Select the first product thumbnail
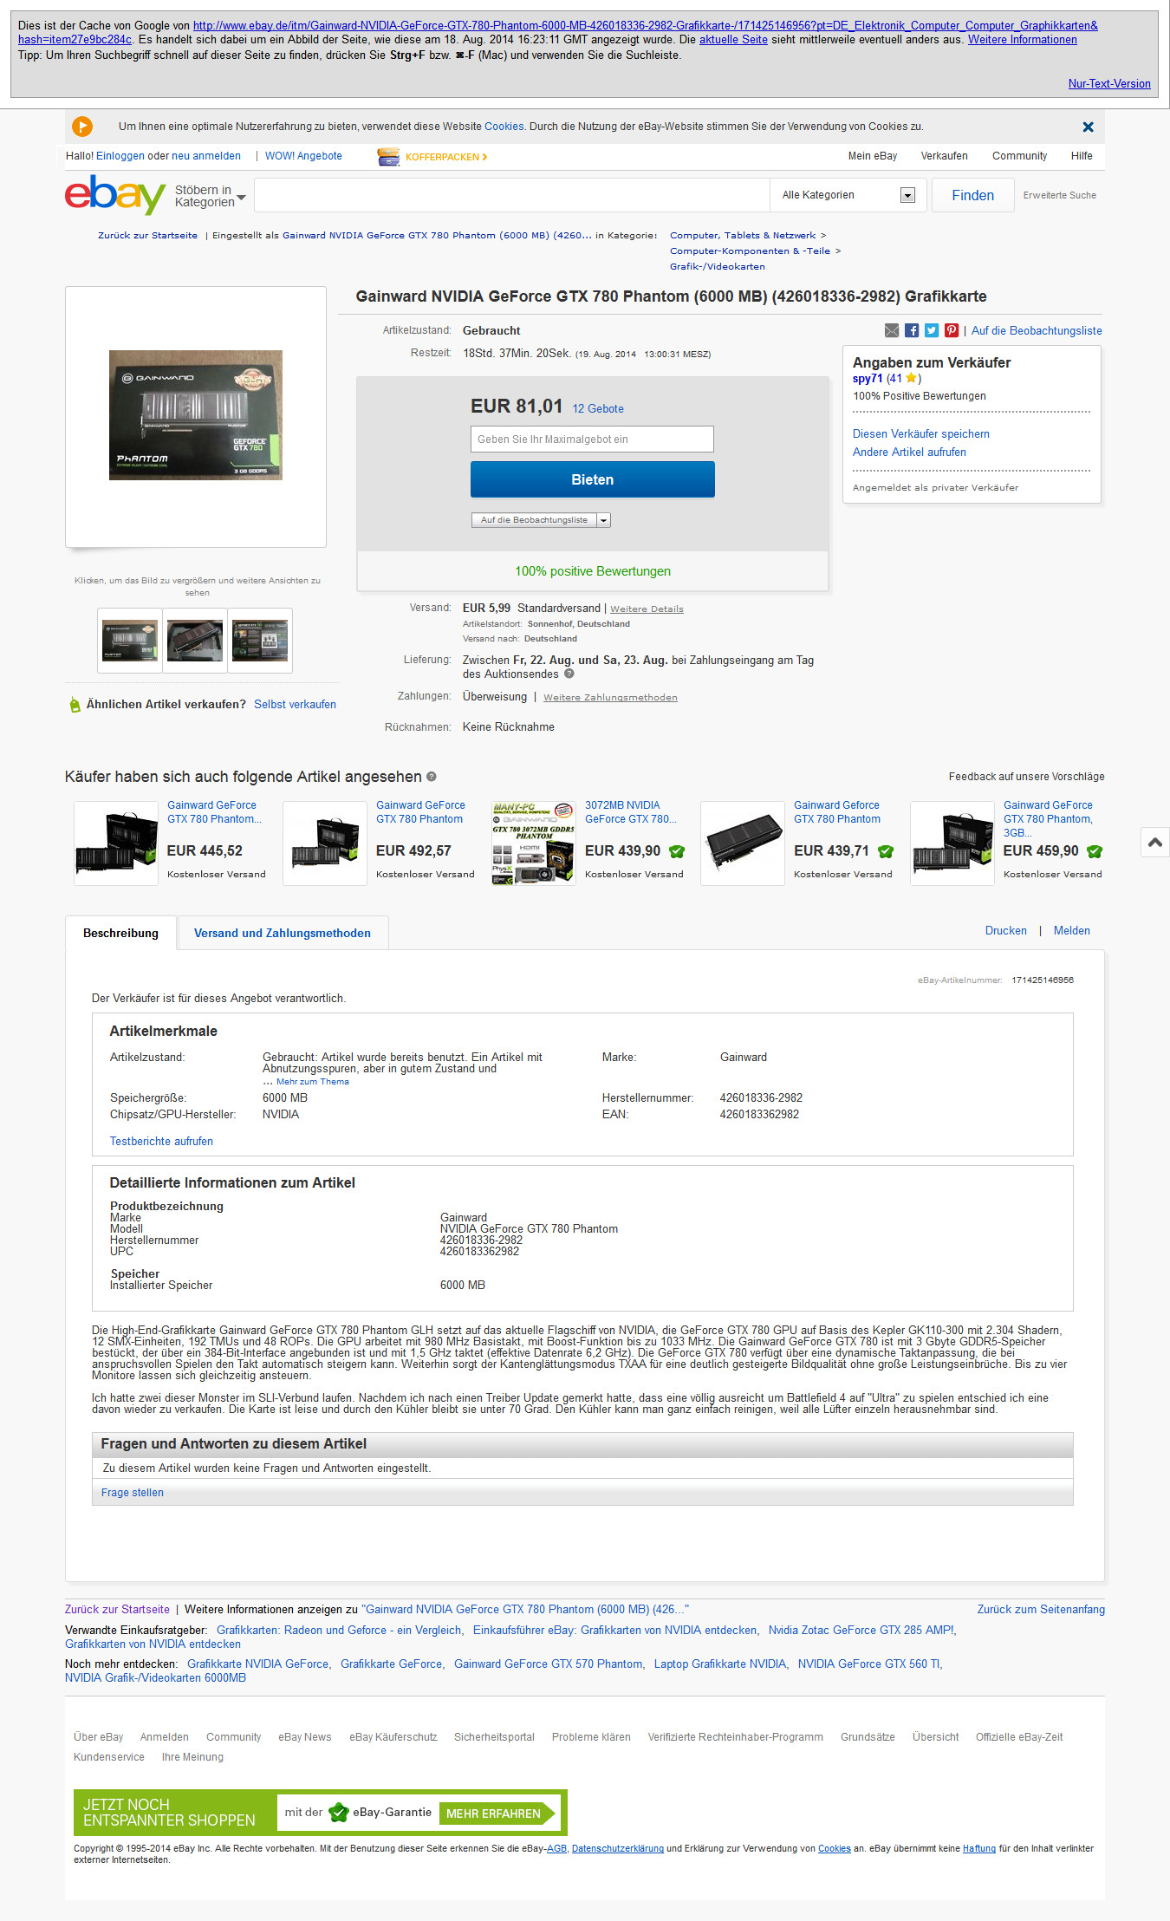The width and height of the screenshot is (1170, 1921). tap(130, 641)
